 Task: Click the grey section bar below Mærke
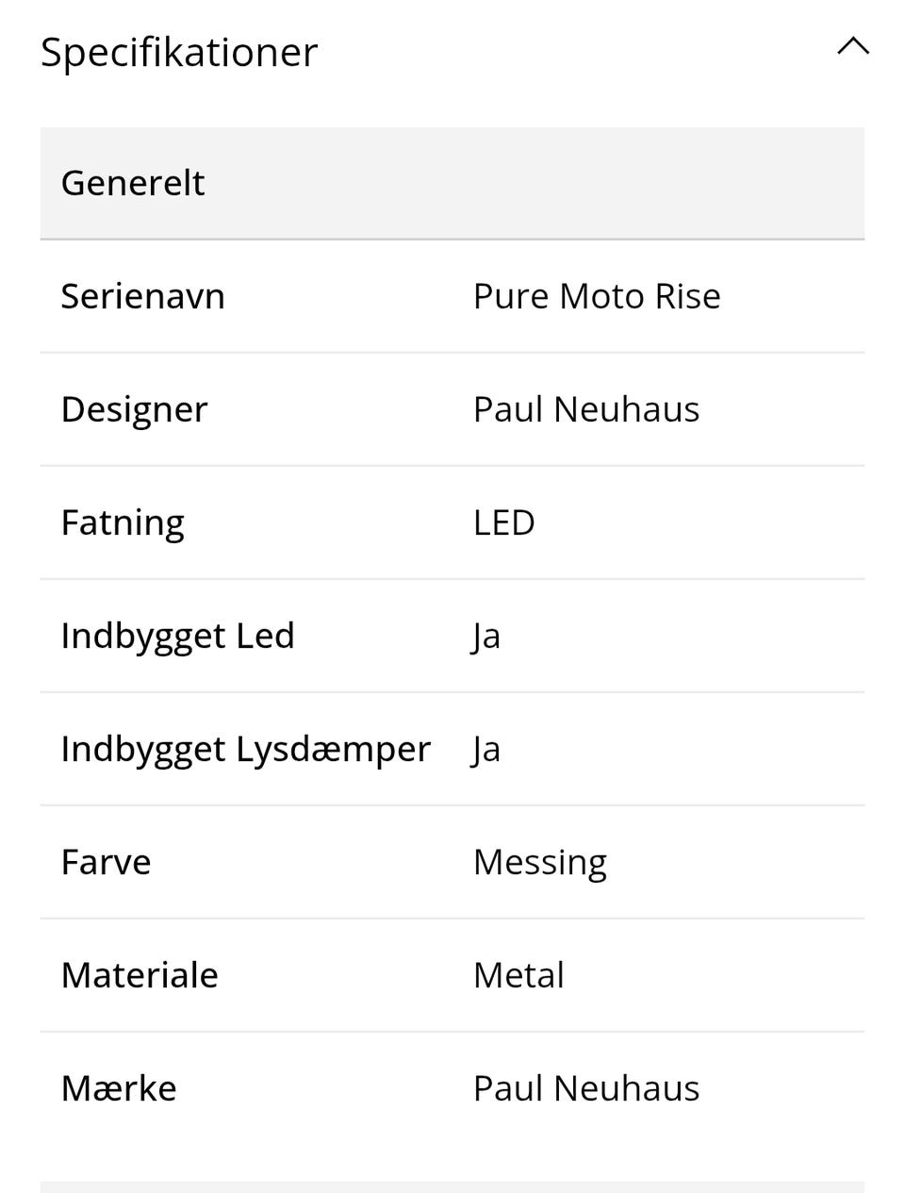[x=452, y=1186]
